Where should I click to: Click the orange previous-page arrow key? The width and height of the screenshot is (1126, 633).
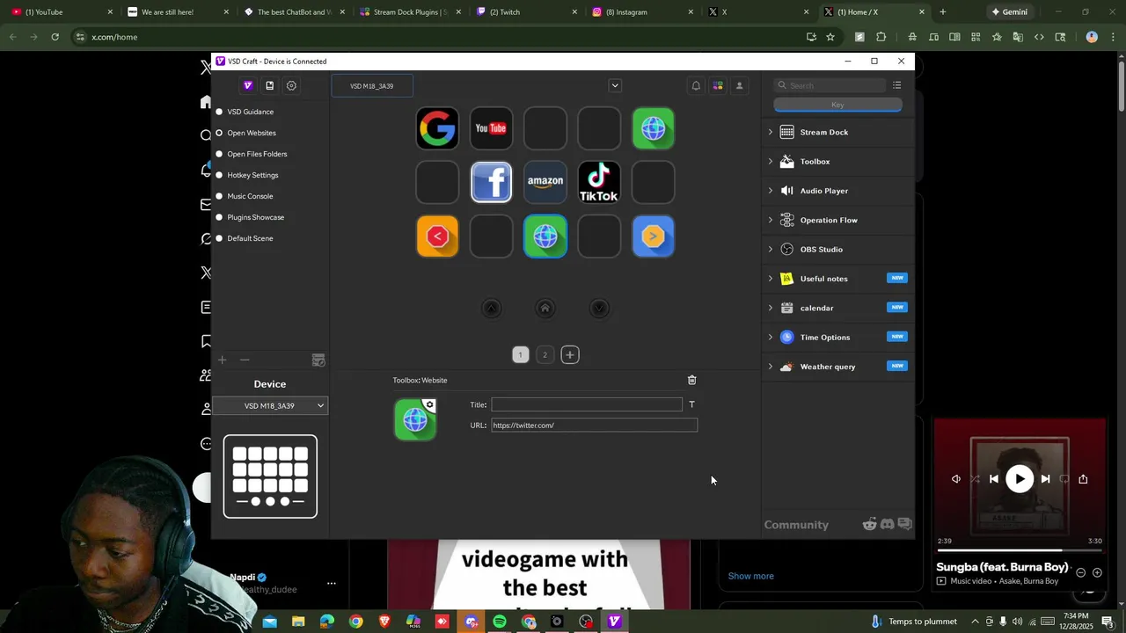tap(437, 236)
